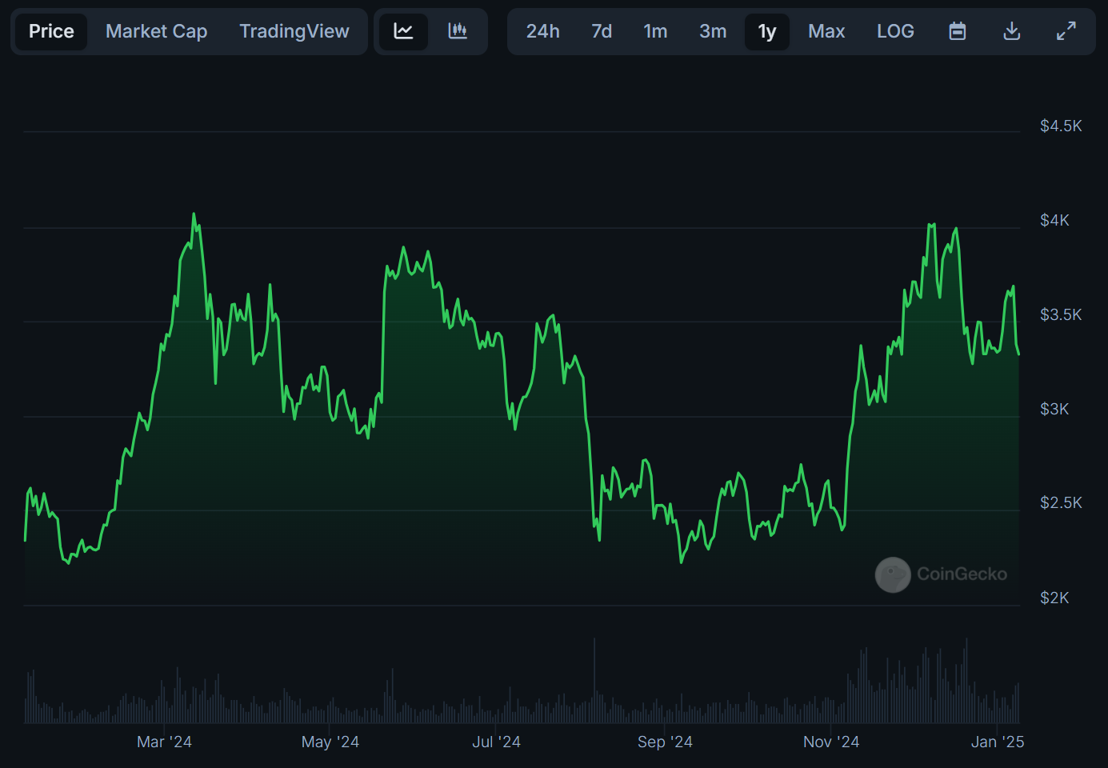The width and height of the screenshot is (1108, 768).
Task: Open the TradingView tab
Action: tap(294, 31)
